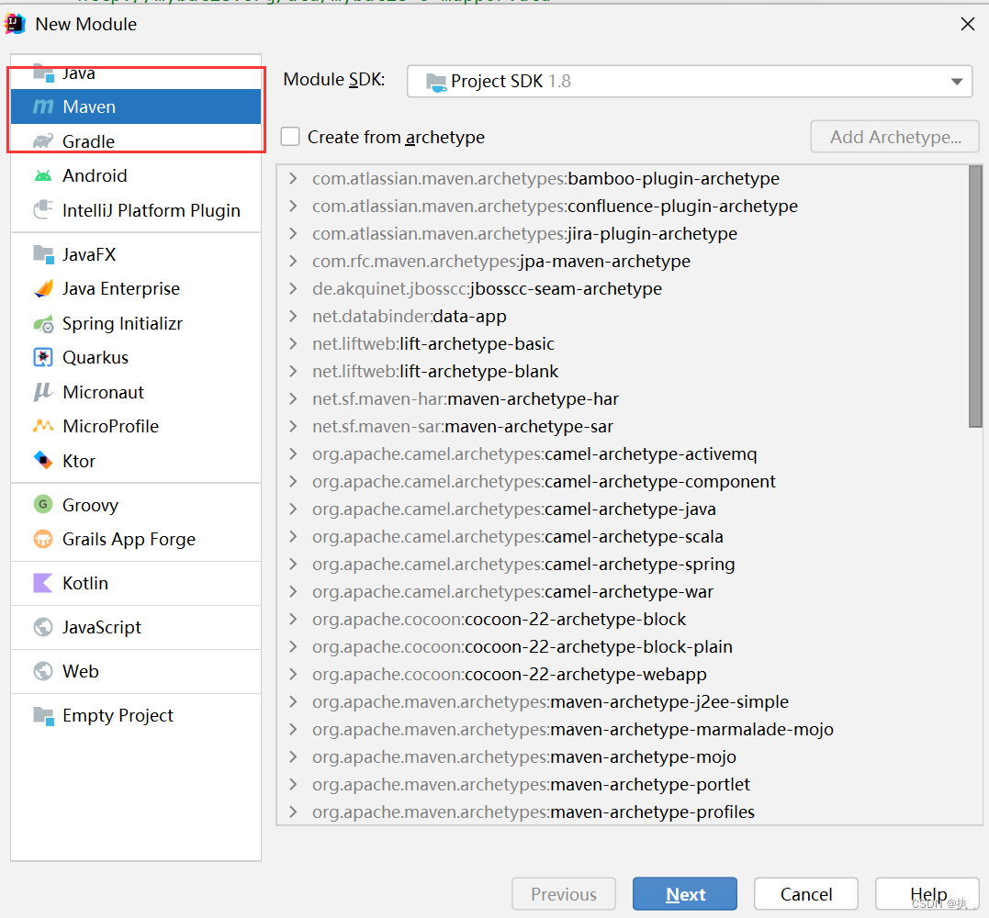Viewport: 989px width, 918px height.
Task: Click the Next button
Action: [x=684, y=894]
